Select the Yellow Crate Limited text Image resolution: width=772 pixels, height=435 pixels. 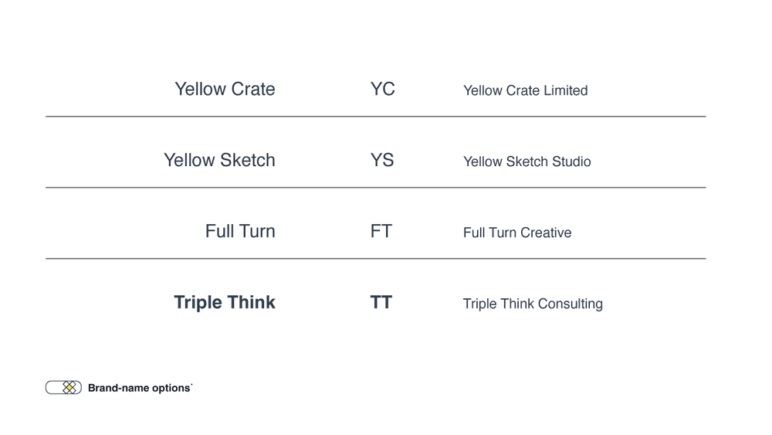[x=525, y=90]
